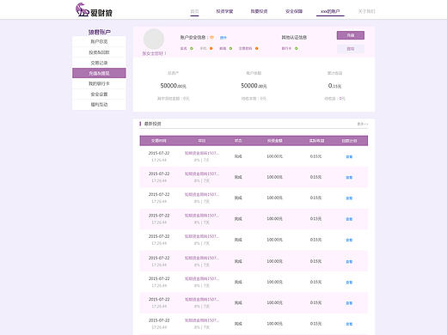447x335 pixels.
Task: Select 投资&回款 in the sidebar
Action: 99,52
